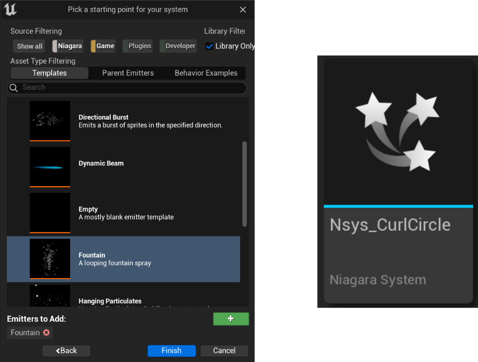
Task: Click the Directional Burst title text
Action: tap(103, 117)
